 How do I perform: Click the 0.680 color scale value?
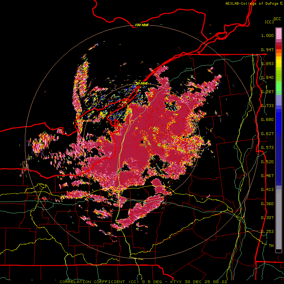coord(267,120)
